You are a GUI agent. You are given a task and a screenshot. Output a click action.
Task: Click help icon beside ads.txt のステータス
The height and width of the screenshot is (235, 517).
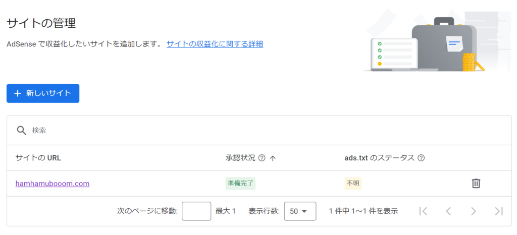click(421, 158)
